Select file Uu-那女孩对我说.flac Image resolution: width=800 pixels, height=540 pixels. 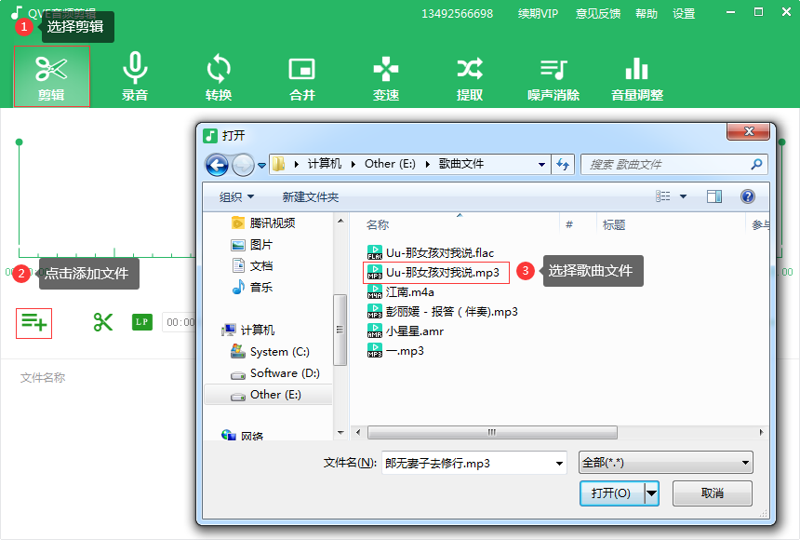431,253
